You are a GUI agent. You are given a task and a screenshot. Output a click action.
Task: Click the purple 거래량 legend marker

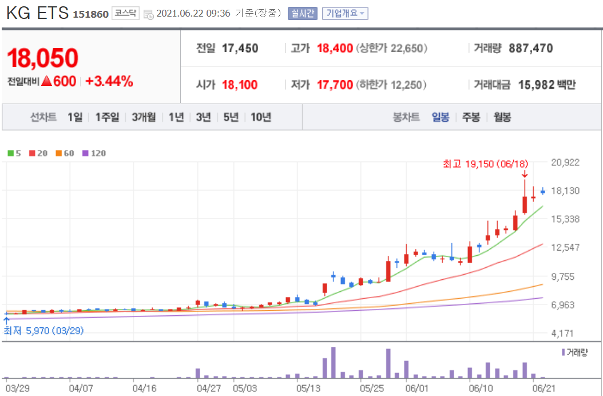(x=564, y=352)
